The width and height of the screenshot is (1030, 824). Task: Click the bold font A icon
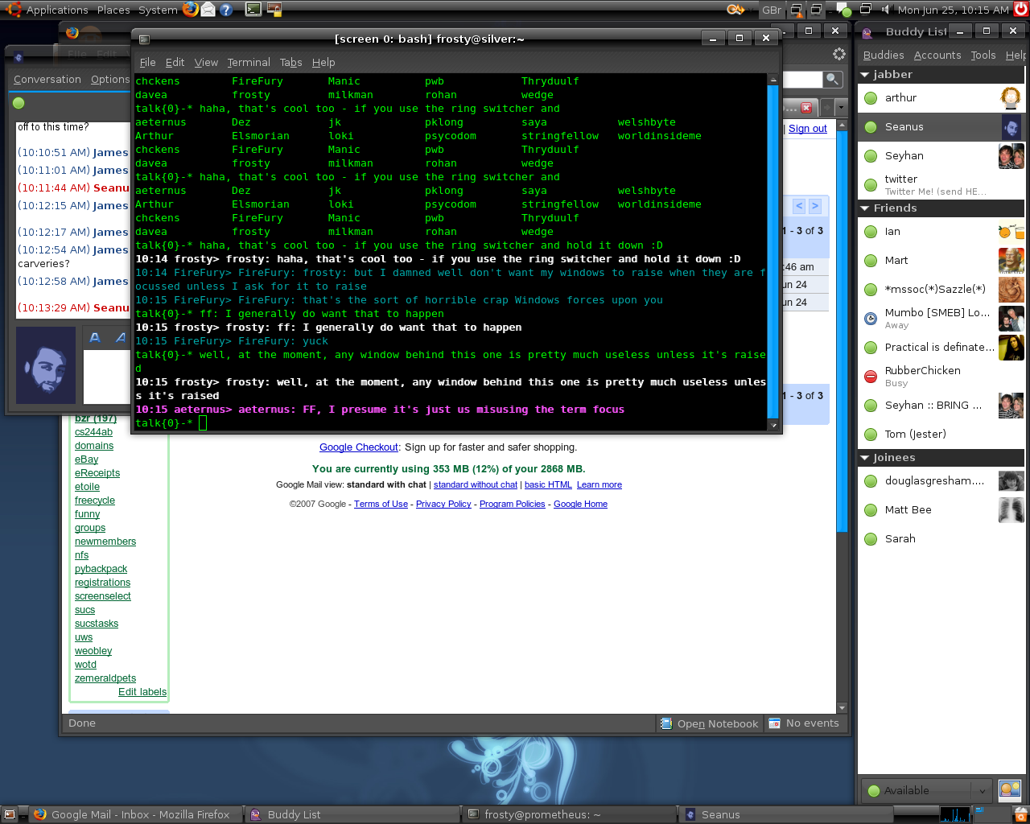(95, 338)
